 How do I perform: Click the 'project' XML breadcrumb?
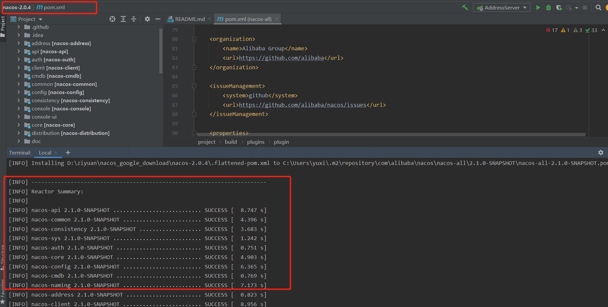pos(207,142)
